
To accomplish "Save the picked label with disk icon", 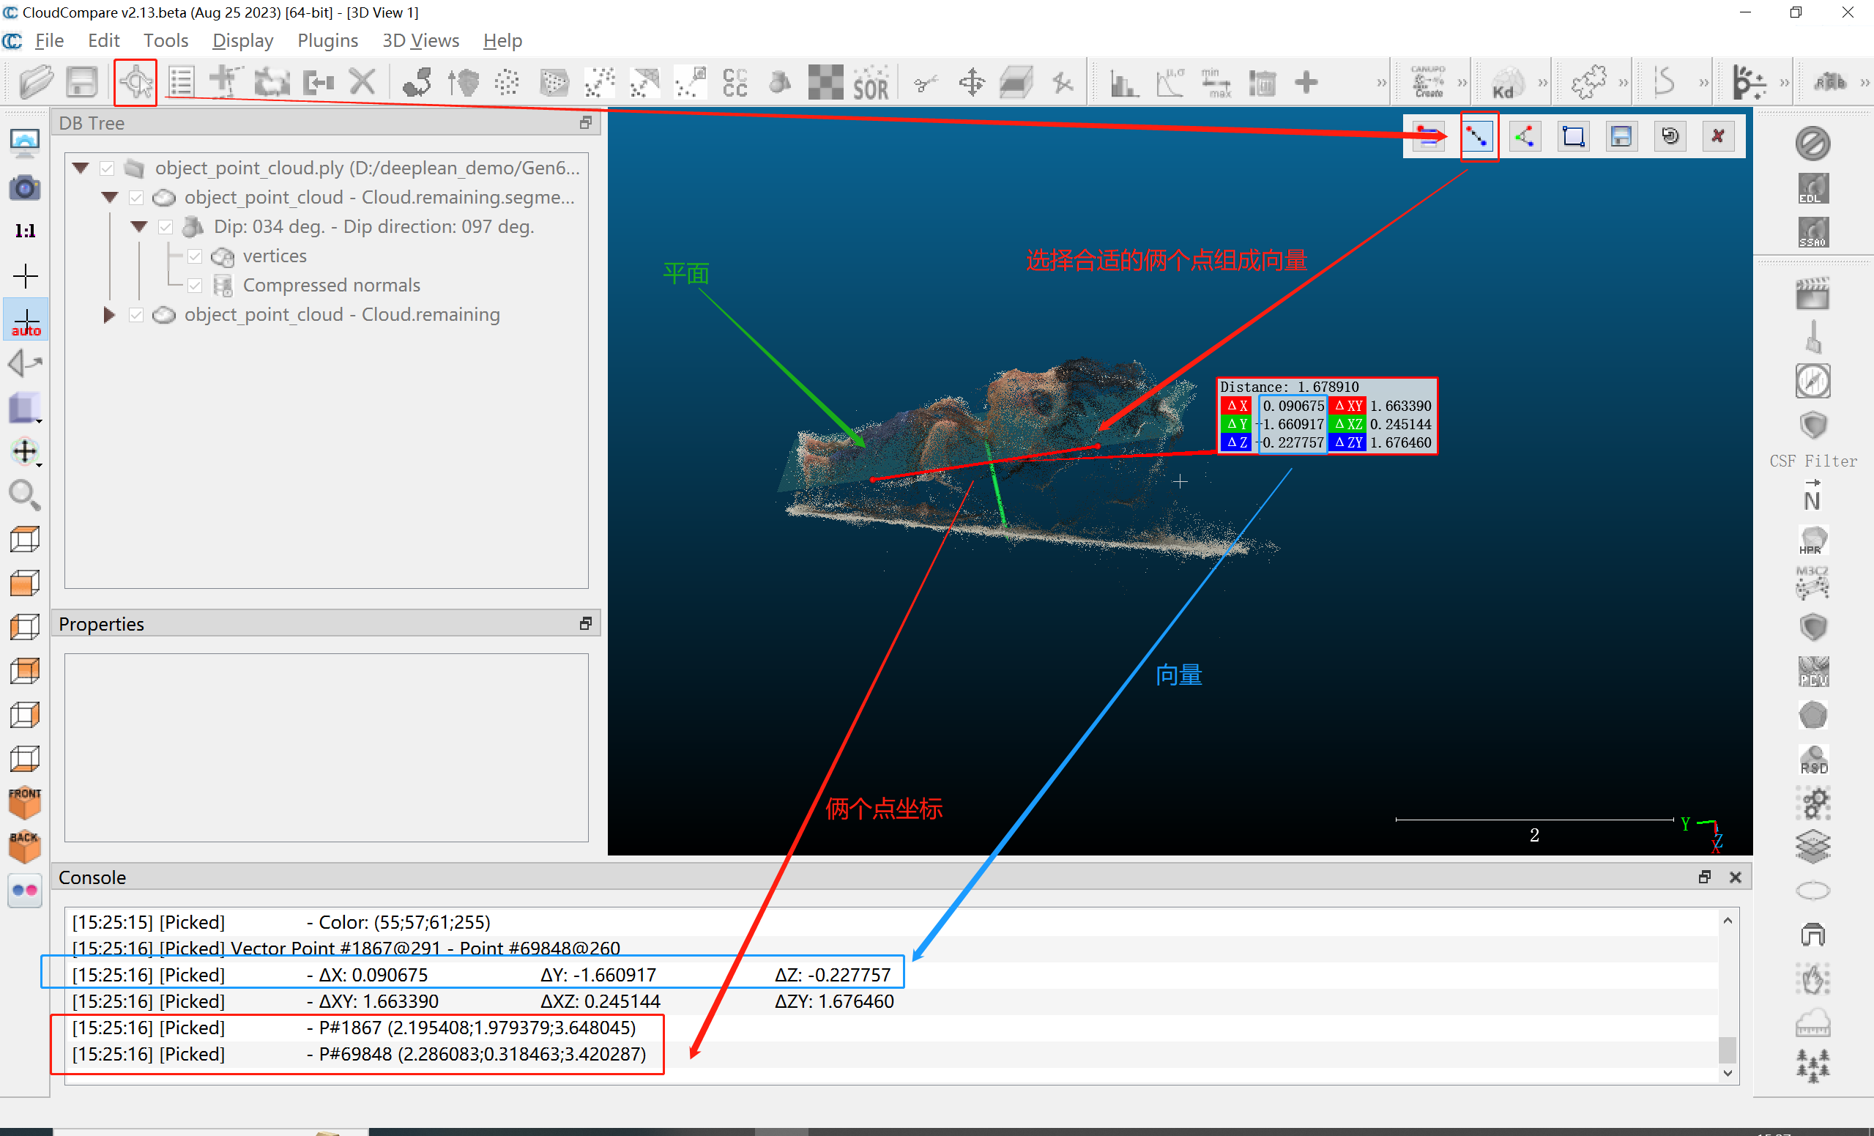I will click(x=1621, y=137).
